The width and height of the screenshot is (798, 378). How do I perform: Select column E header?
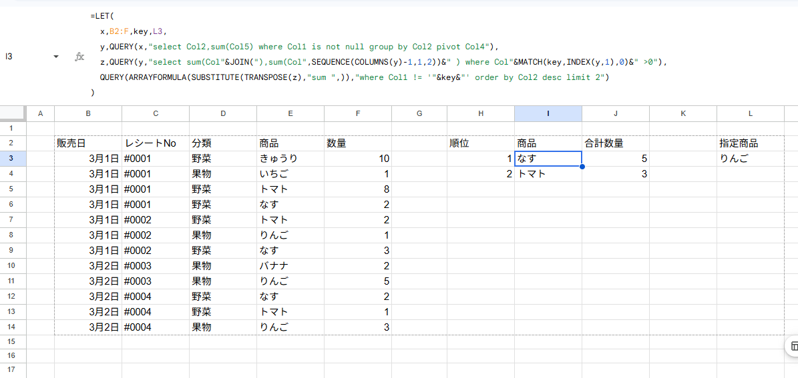290,114
